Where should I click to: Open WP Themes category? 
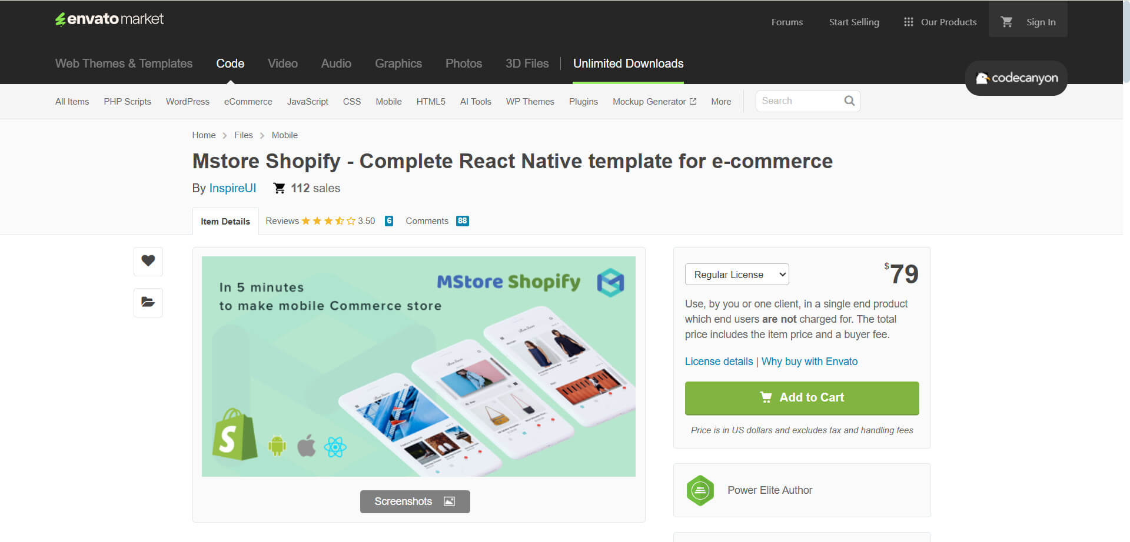[530, 102]
